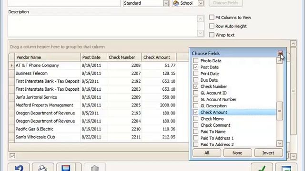This screenshot has height=171, width=305.
Task: Sort by Check Number column header
Action: pyautogui.click(x=124, y=57)
